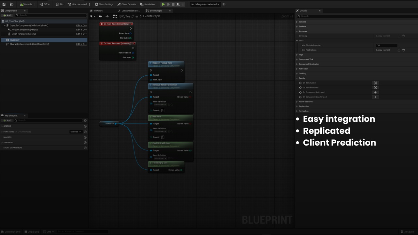Add element to Slot Restrictions array
This screenshot has height=235, width=418.
point(399,50)
